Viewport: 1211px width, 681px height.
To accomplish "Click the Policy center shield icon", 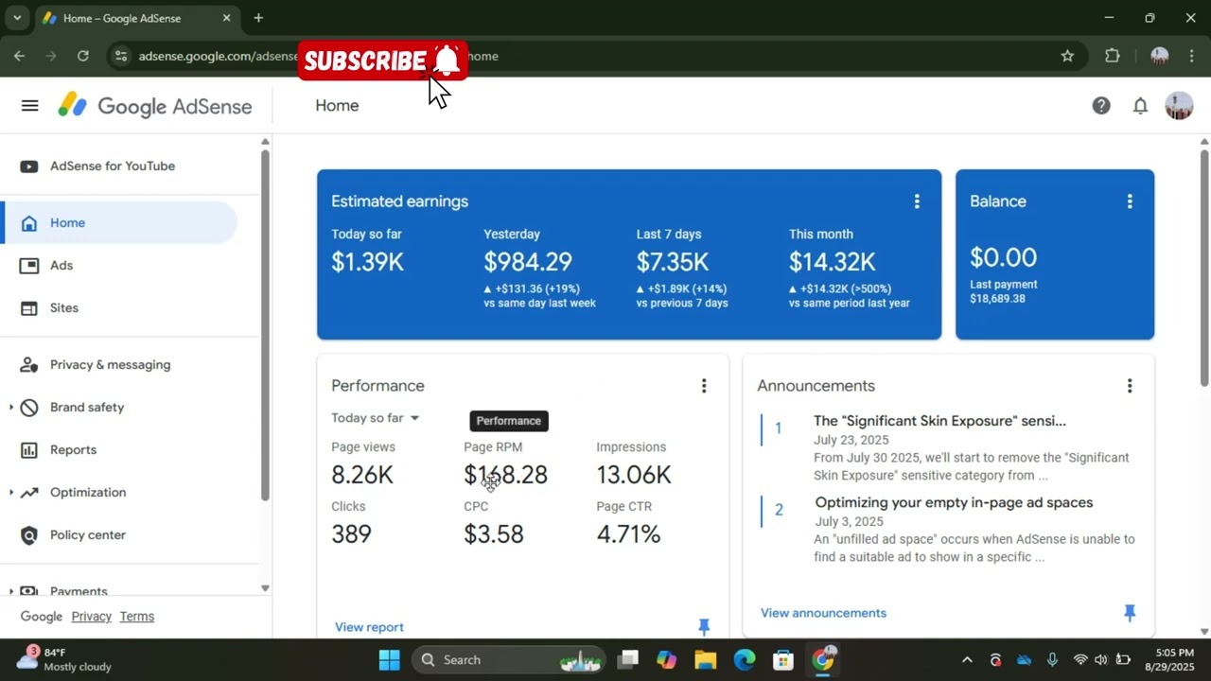I will pyautogui.click(x=29, y=535).
